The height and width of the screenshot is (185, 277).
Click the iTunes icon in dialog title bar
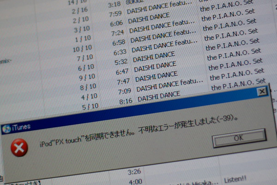[x=6, y=129]
